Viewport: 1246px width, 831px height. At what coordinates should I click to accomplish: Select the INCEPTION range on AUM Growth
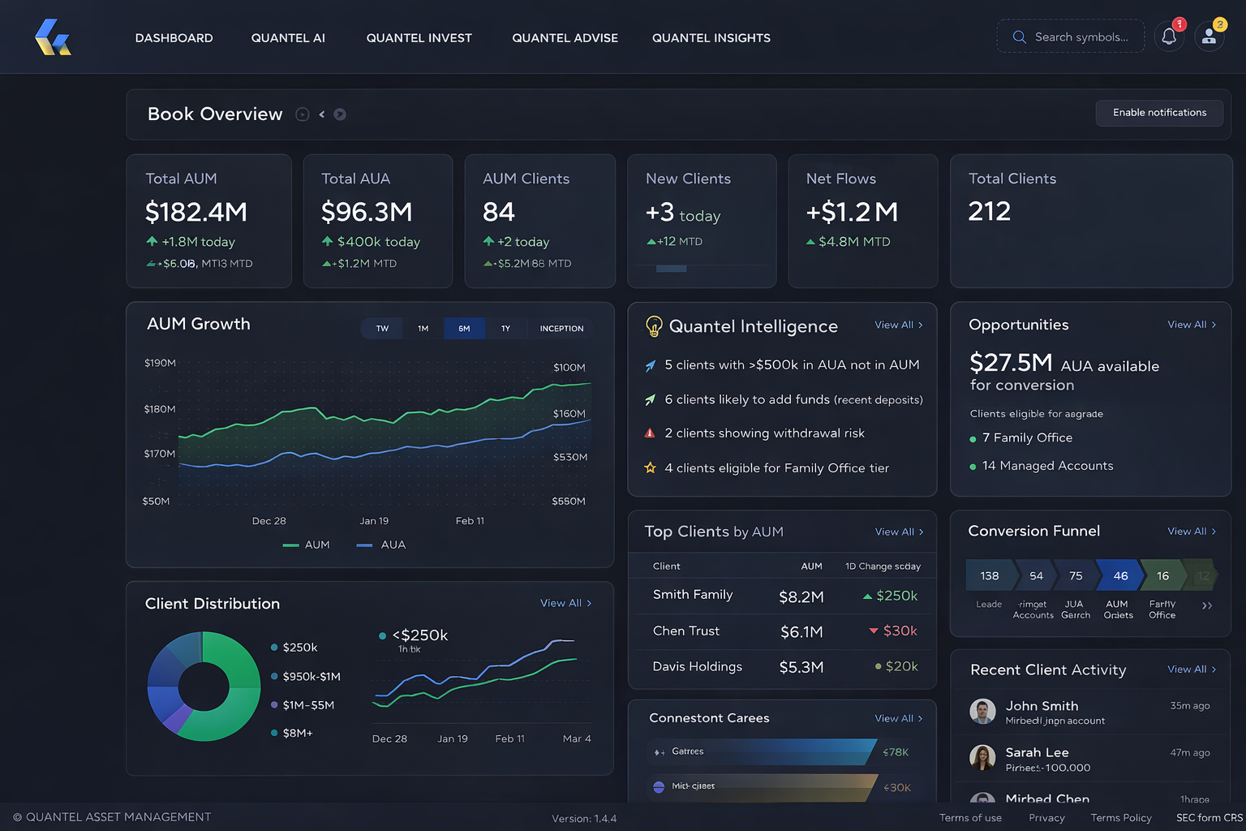561,329
